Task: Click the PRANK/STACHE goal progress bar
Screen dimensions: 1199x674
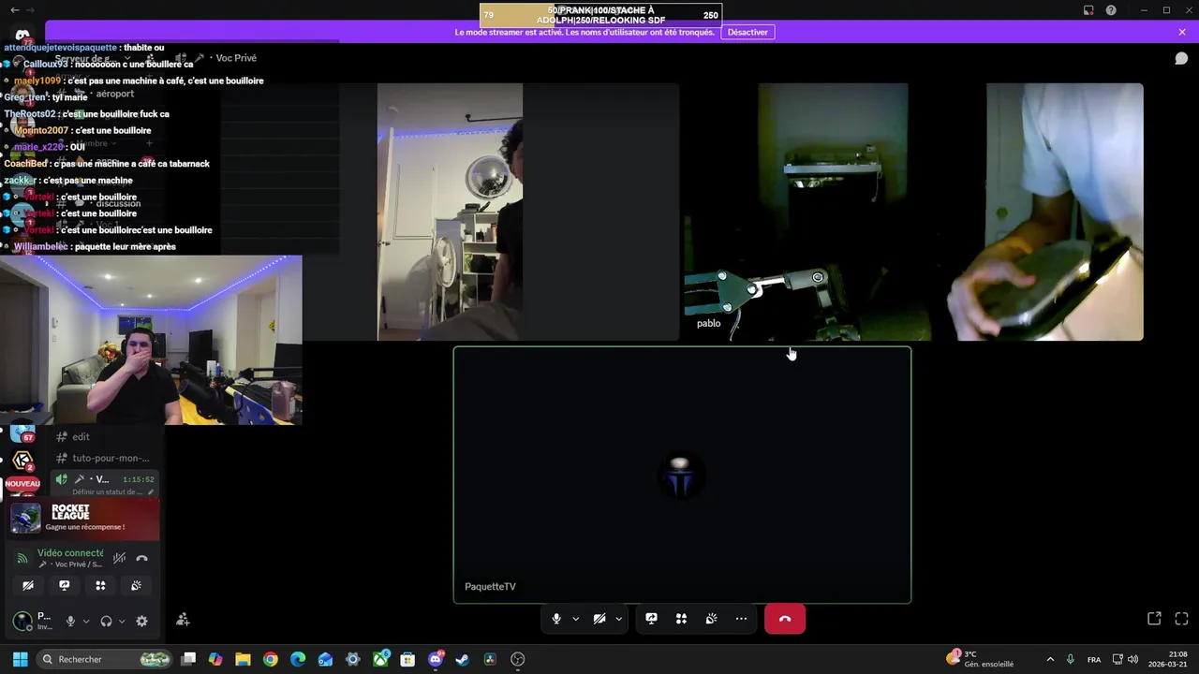Action: pyautogui.click(x=600, y=15)
